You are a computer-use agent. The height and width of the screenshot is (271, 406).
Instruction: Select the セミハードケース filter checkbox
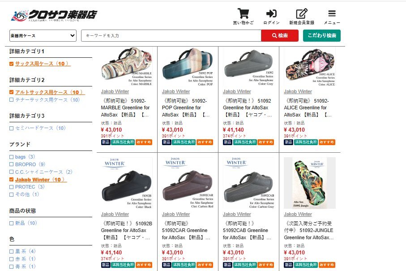pos(11,128)
